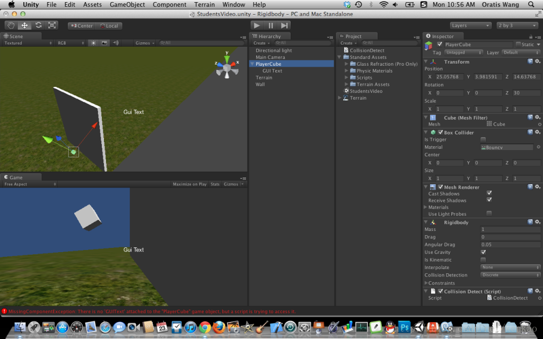Open the Tag Untagged dropdown
The width and height of the screenshot is (543, 339).
point(463,52)
